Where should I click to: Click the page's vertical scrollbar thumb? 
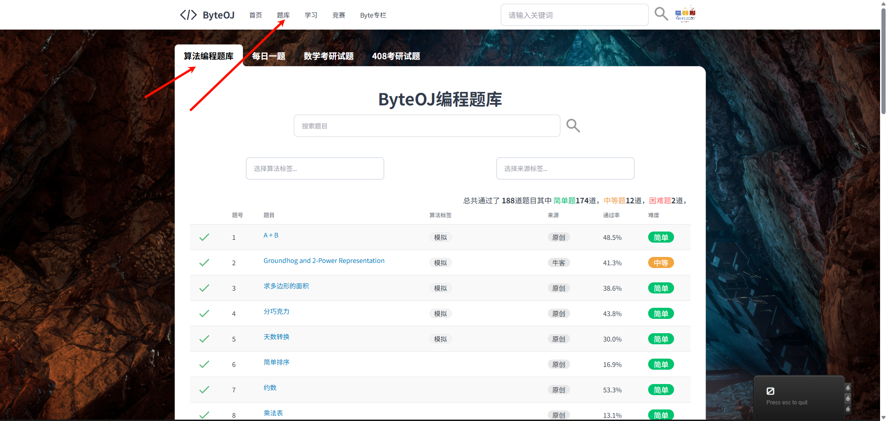click(883, 60)
